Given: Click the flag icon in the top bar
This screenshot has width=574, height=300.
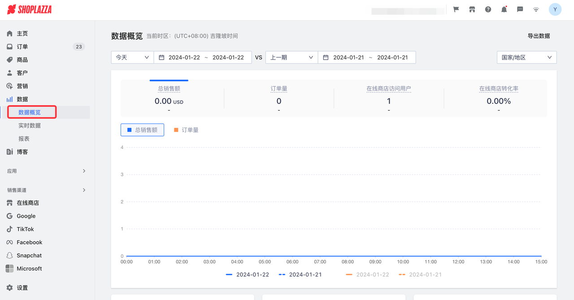Looking at the screenshot, I should 456,9.
